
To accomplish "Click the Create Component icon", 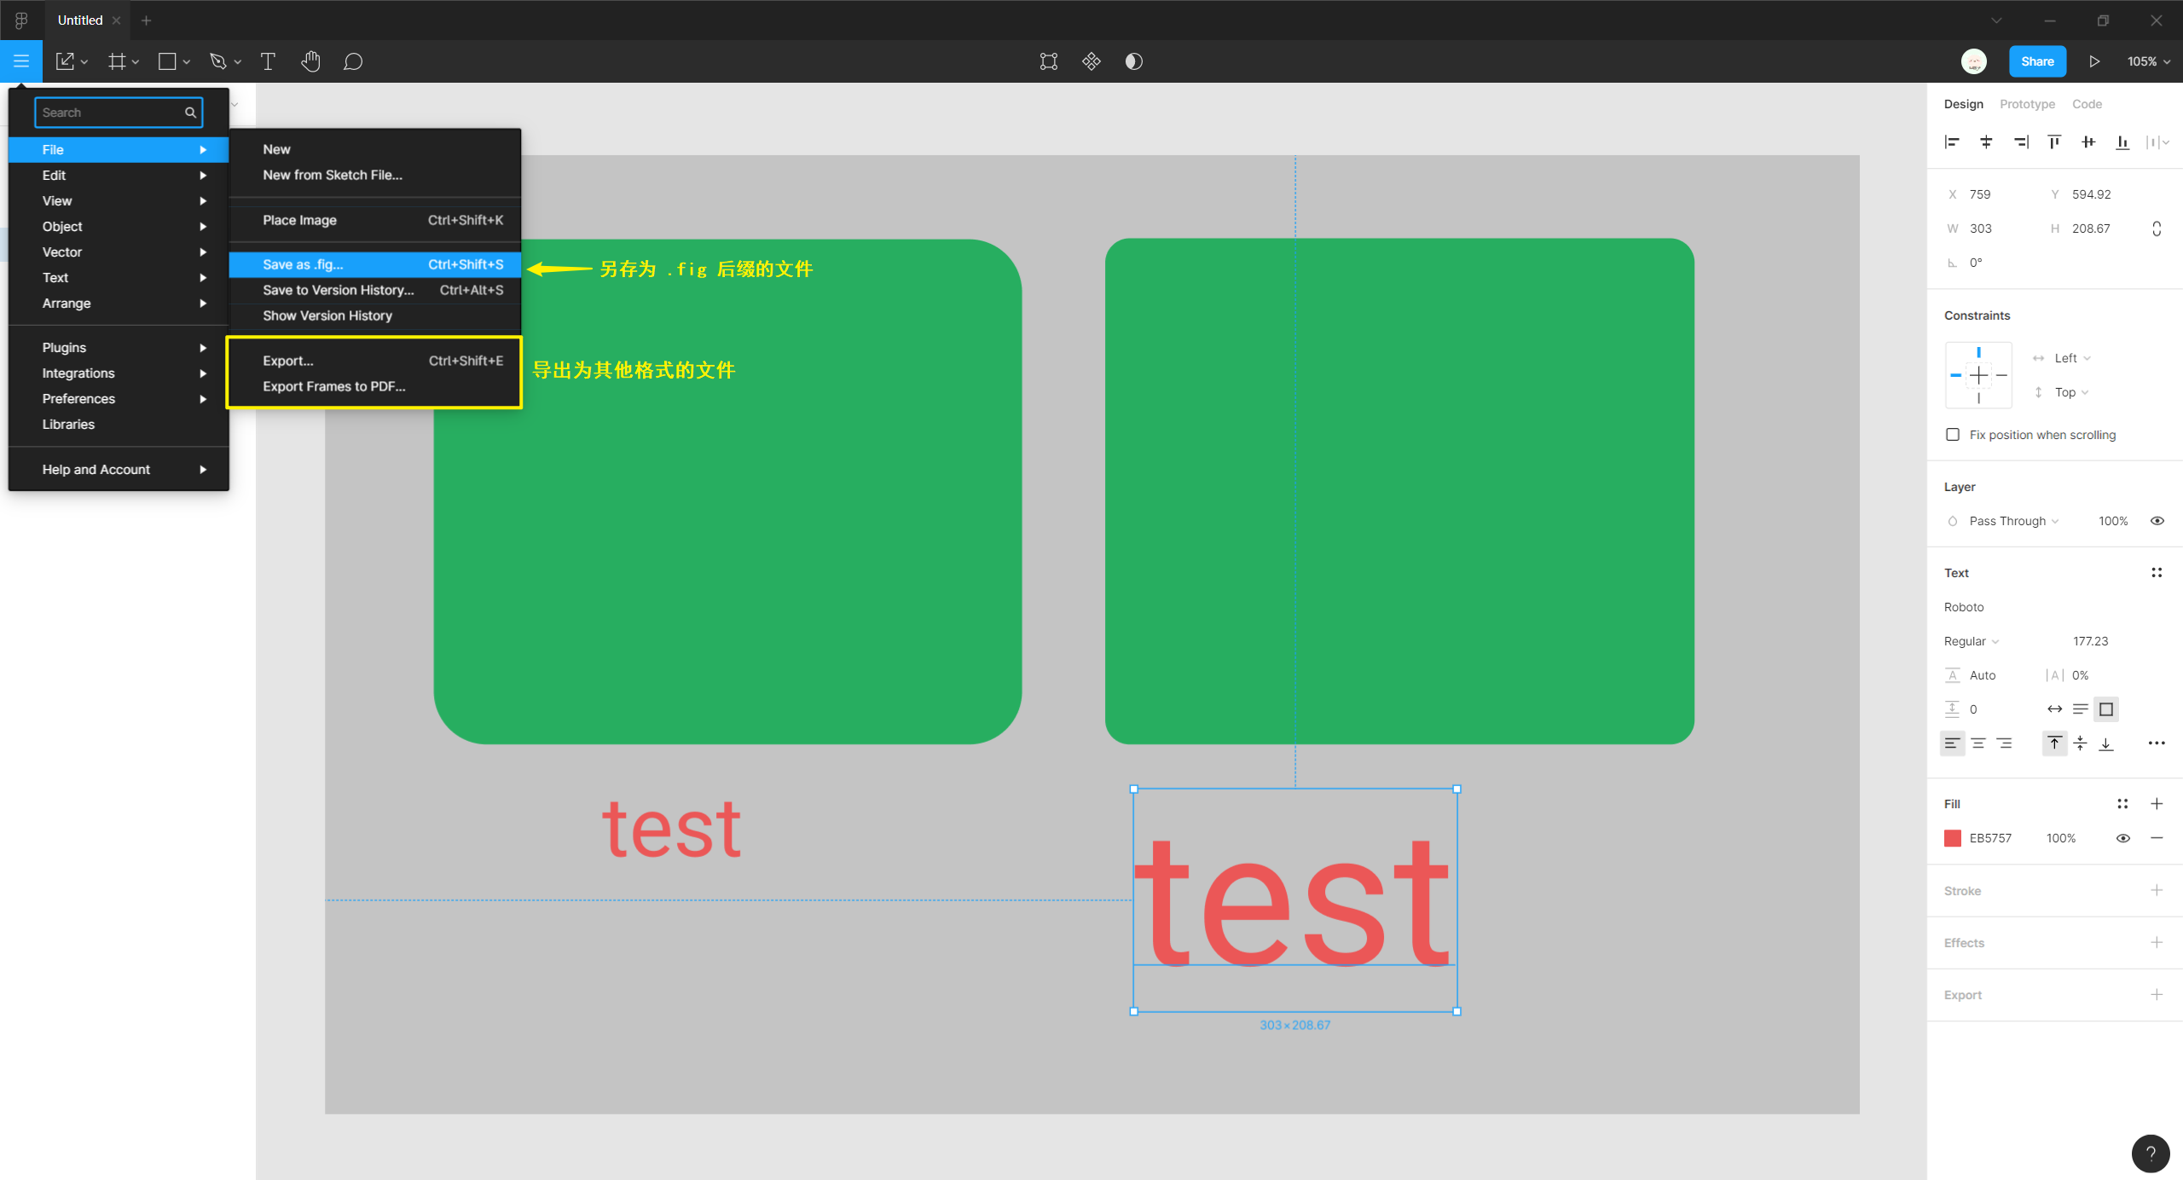I will pyautogui.click(x=1091, y=61).
